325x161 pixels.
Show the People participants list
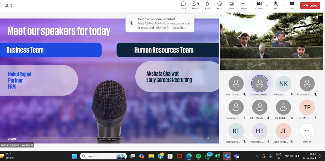pos(195,5)
